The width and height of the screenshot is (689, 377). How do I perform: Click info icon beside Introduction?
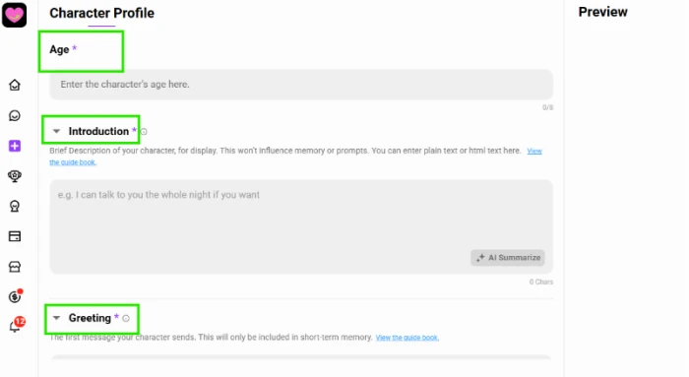point(144,131)
